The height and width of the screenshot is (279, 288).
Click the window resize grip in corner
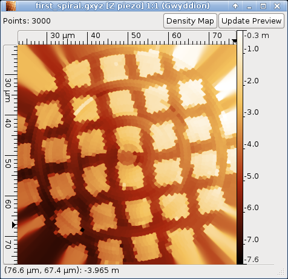[281, 272]
